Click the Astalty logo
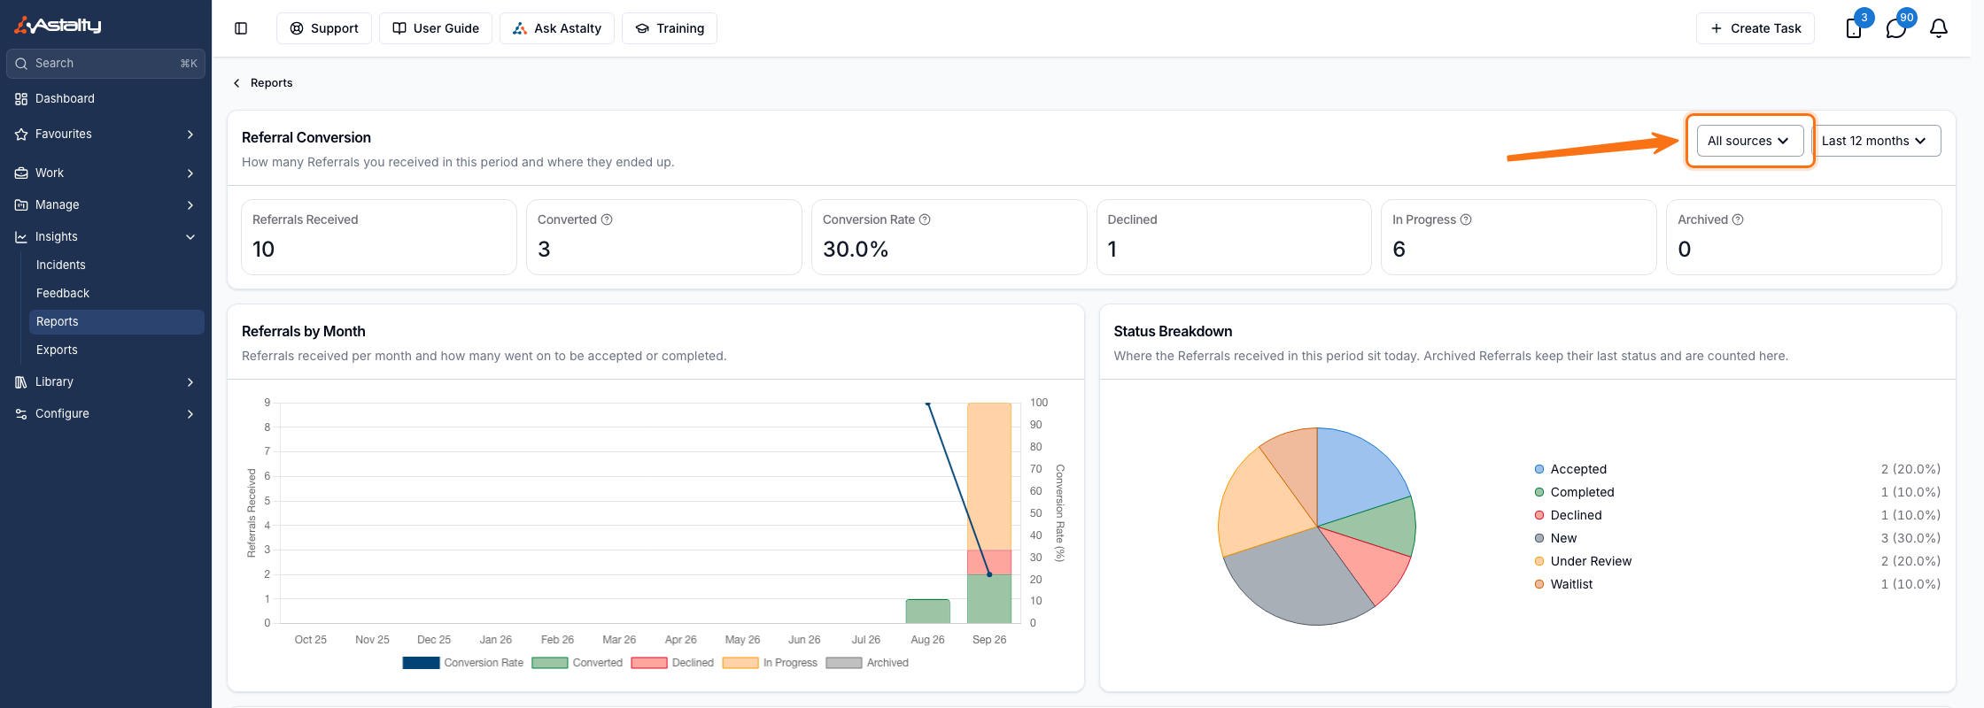 tap(58, 25)
